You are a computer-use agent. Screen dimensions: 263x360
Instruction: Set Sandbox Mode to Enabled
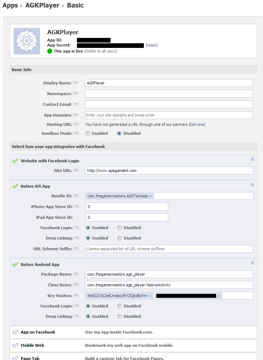pos(88,133)
